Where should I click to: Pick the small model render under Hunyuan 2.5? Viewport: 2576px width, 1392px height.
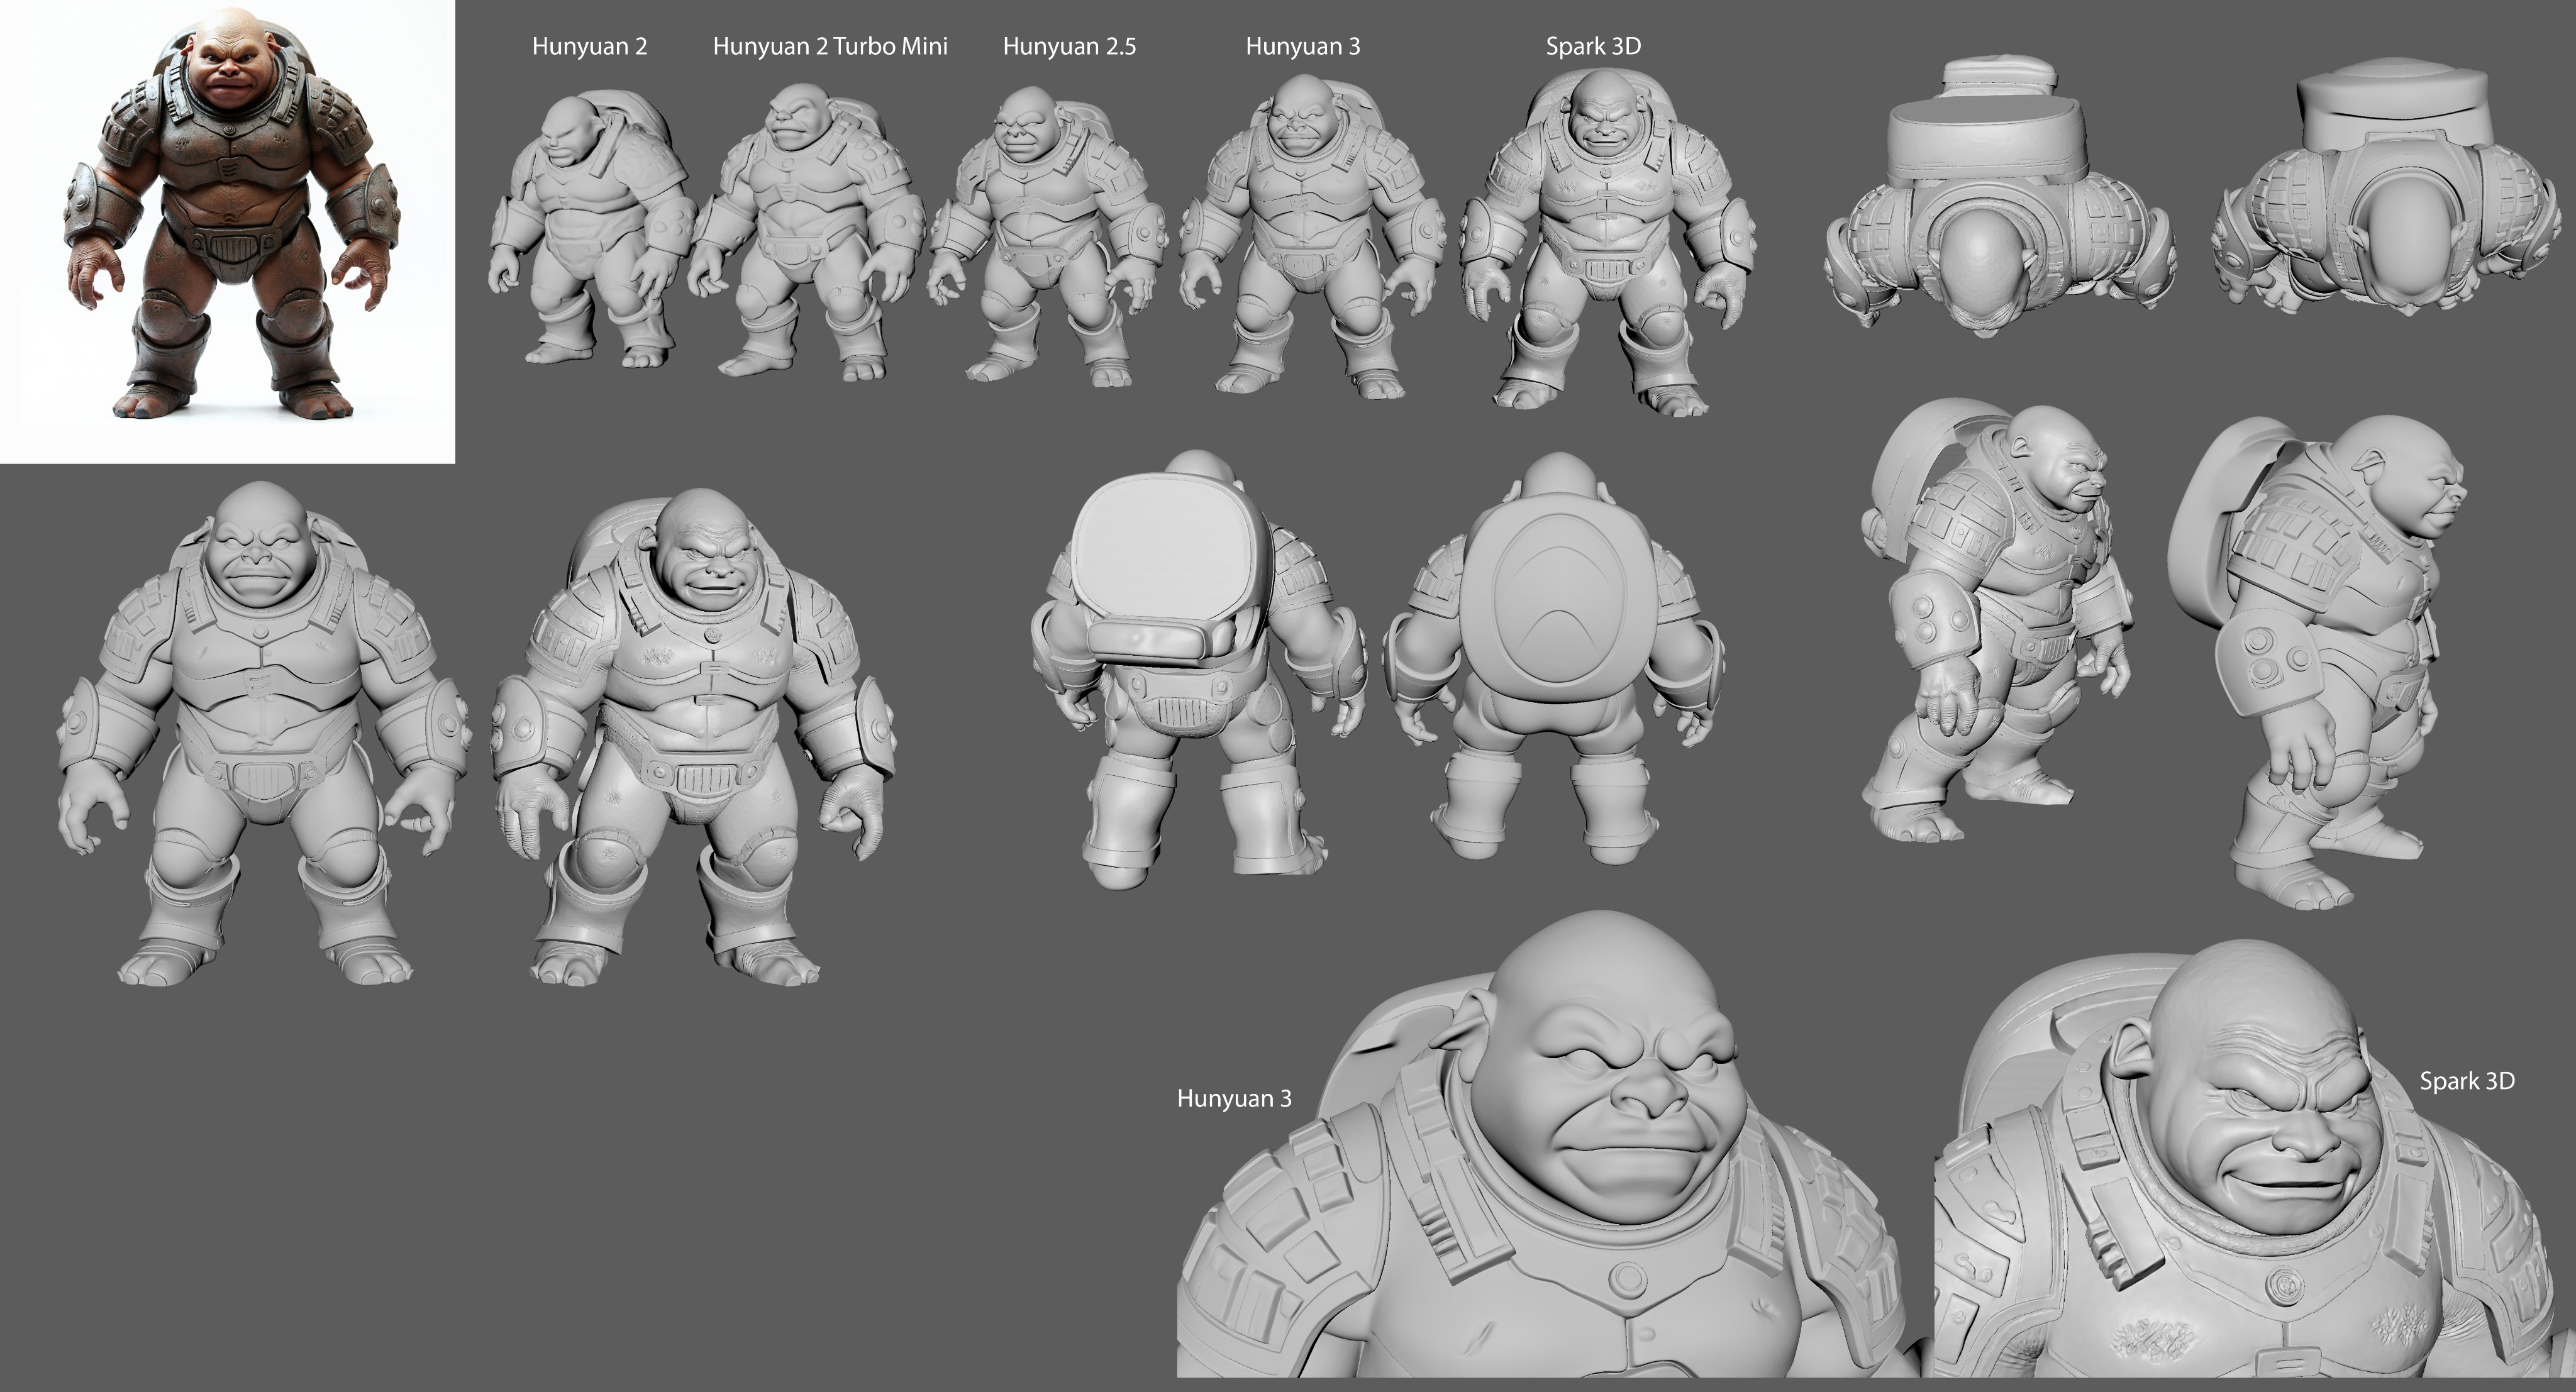[x=1047, y=237]
